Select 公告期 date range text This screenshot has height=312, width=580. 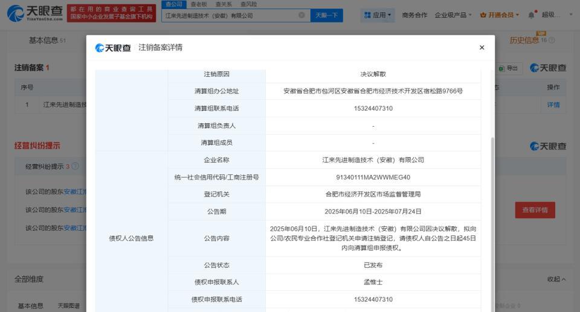coord(373,211)
